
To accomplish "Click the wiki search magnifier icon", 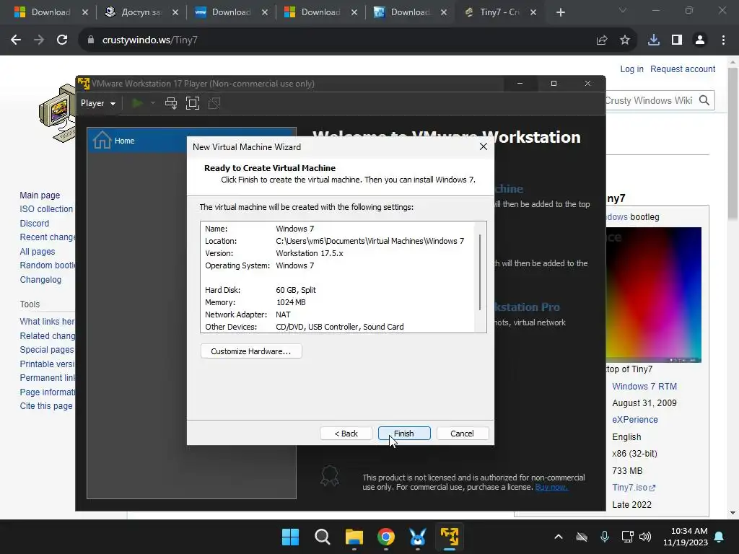I will pos(704,100).
